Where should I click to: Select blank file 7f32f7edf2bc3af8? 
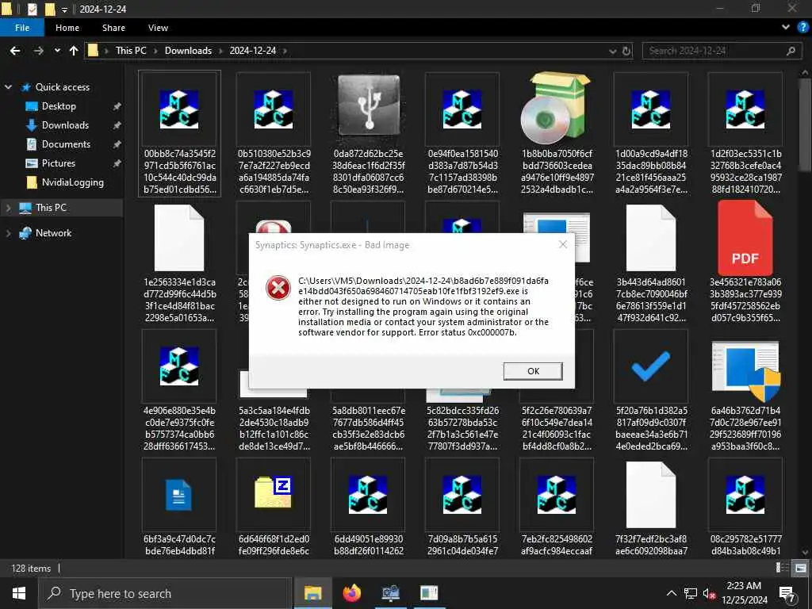tap(651, 507)
